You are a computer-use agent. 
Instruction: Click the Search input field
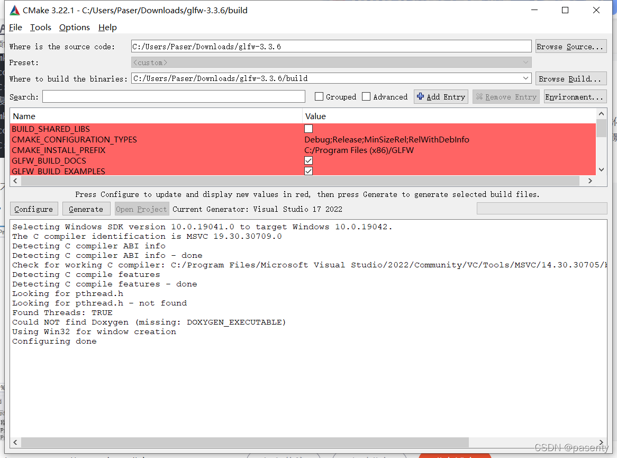click(x=174, y=97)
